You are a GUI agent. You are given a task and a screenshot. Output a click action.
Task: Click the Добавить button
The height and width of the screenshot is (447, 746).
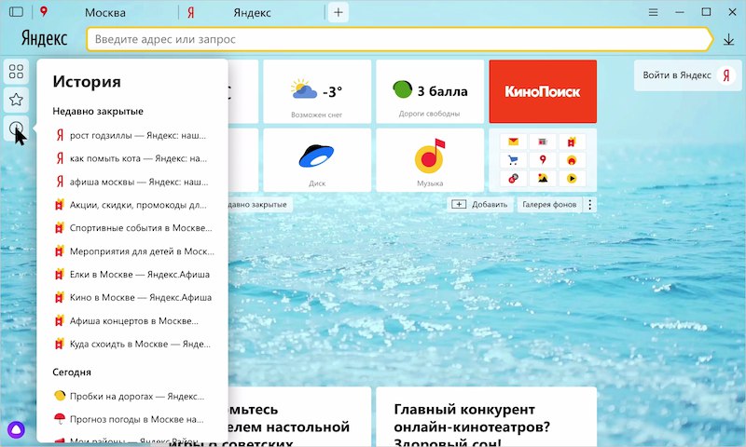pos(479,205)
